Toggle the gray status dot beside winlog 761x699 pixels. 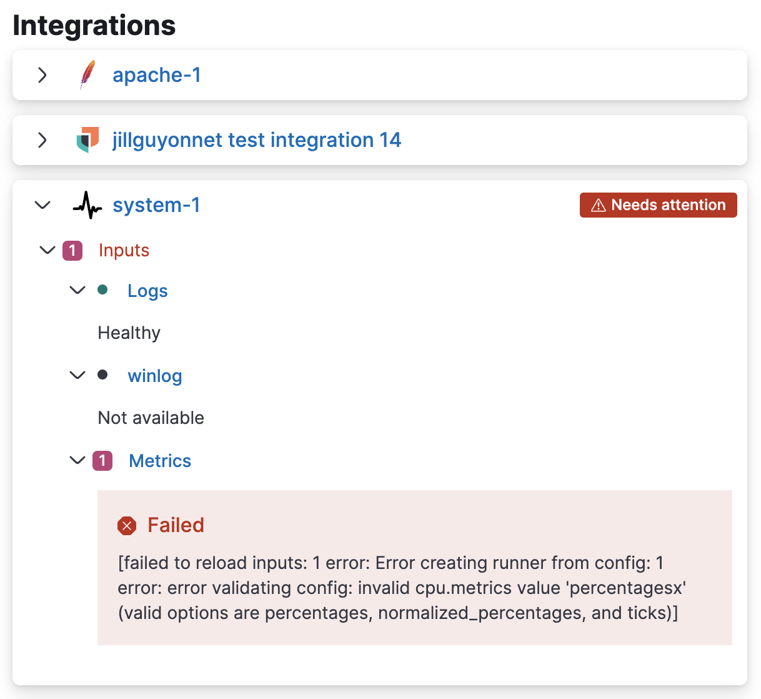point(102,375)
